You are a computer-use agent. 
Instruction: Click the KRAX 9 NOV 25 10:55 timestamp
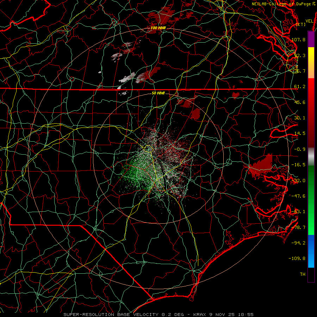coord(223,315)
